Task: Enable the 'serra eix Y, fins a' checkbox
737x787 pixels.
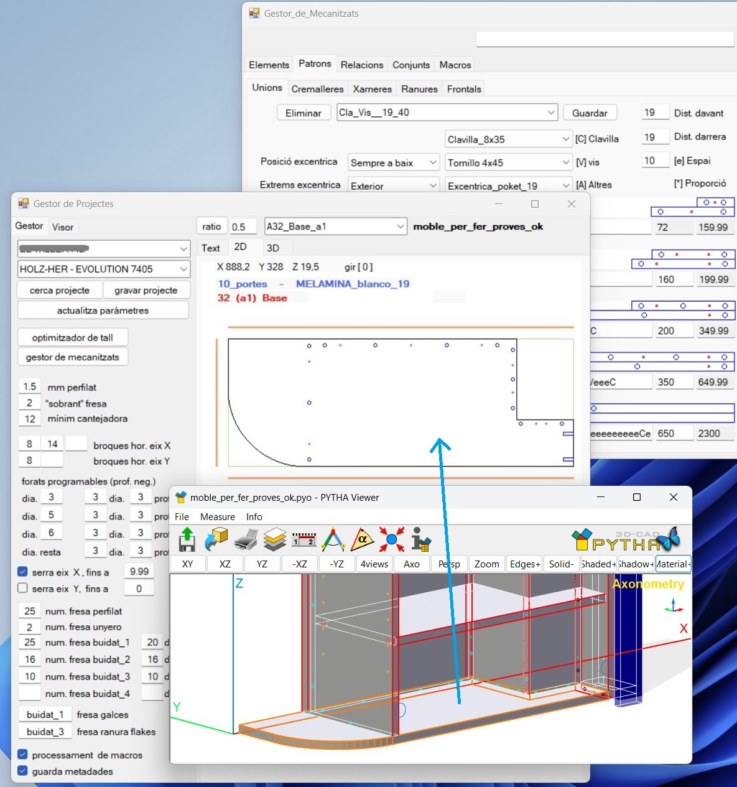Action: point(22,588)
